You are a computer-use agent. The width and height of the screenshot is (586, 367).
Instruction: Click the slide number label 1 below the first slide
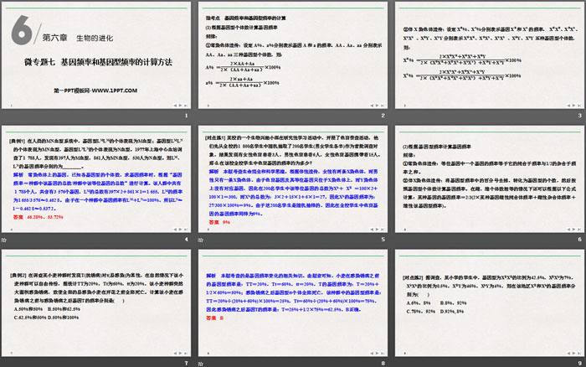tap(186, 116)
